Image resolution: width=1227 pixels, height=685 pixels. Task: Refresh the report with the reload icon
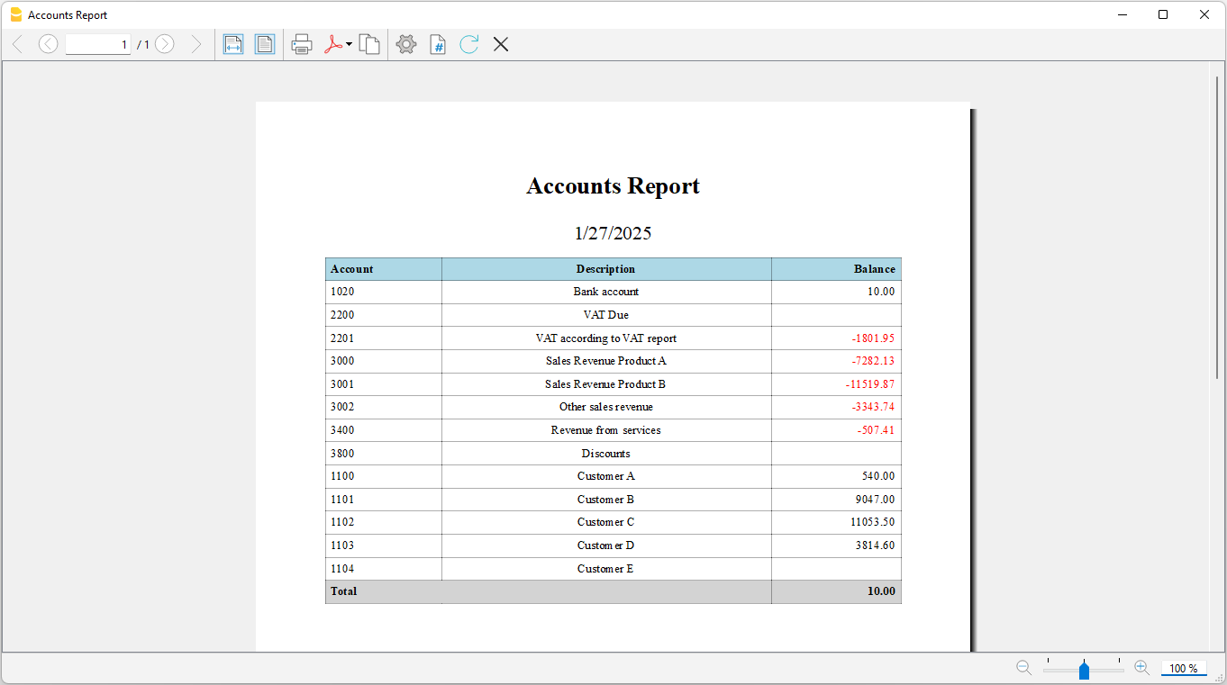pyautogui.click(x=468, y=43)
